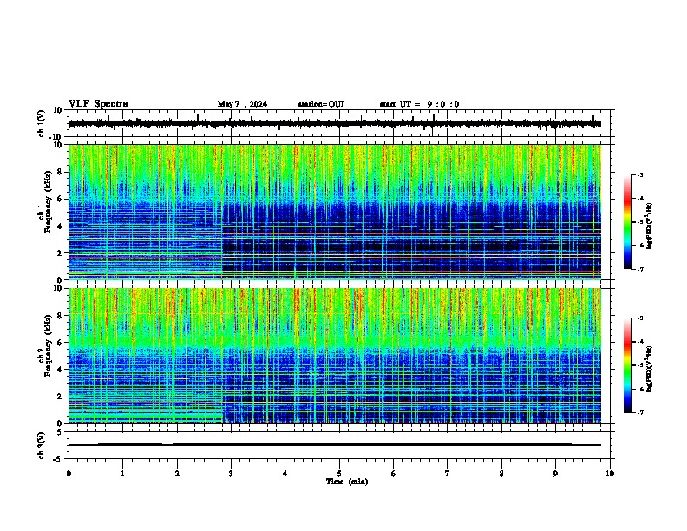Image resolution: width=687 pixels, height=531 pixels.
Task: Click the ch.1 voltage waveform trace
Action: pyautogui.click(x=335, y=123)
